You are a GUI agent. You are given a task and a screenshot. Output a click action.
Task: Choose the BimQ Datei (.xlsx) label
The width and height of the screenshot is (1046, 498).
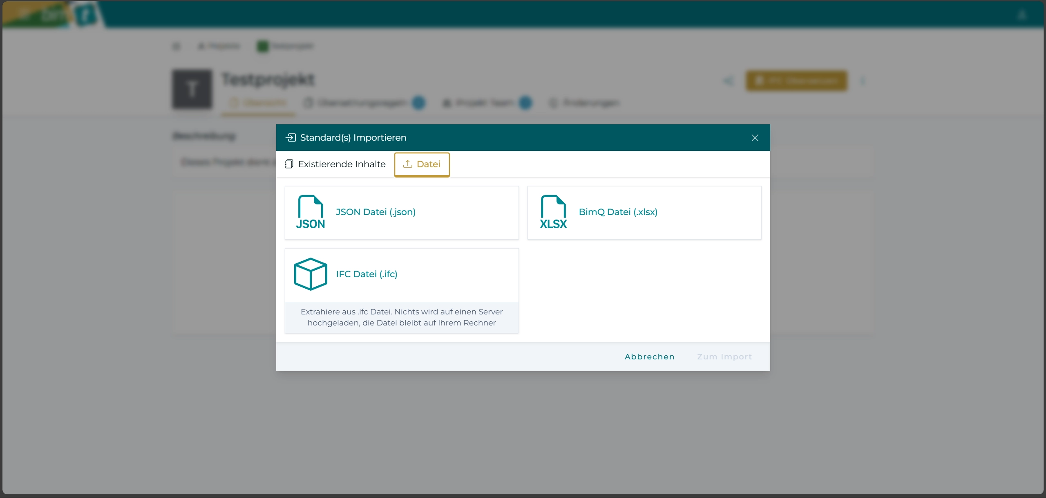tap(618, 212)
